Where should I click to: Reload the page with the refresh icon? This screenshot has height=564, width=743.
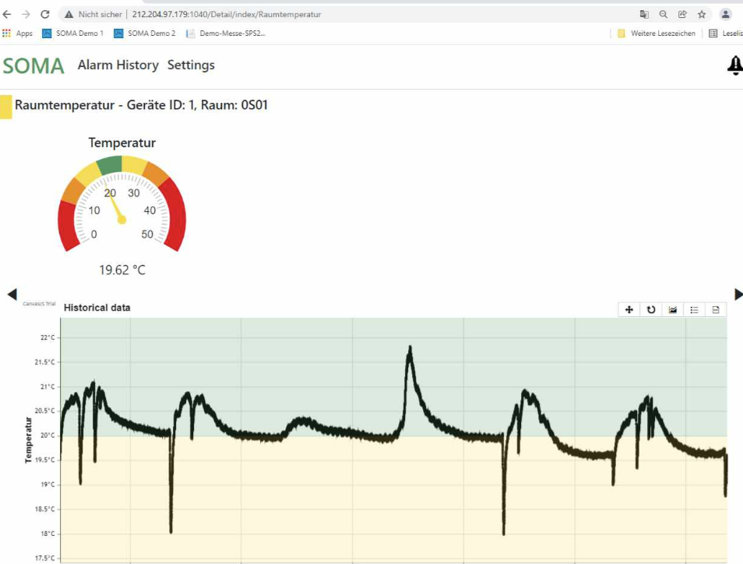tap(45, 14)
